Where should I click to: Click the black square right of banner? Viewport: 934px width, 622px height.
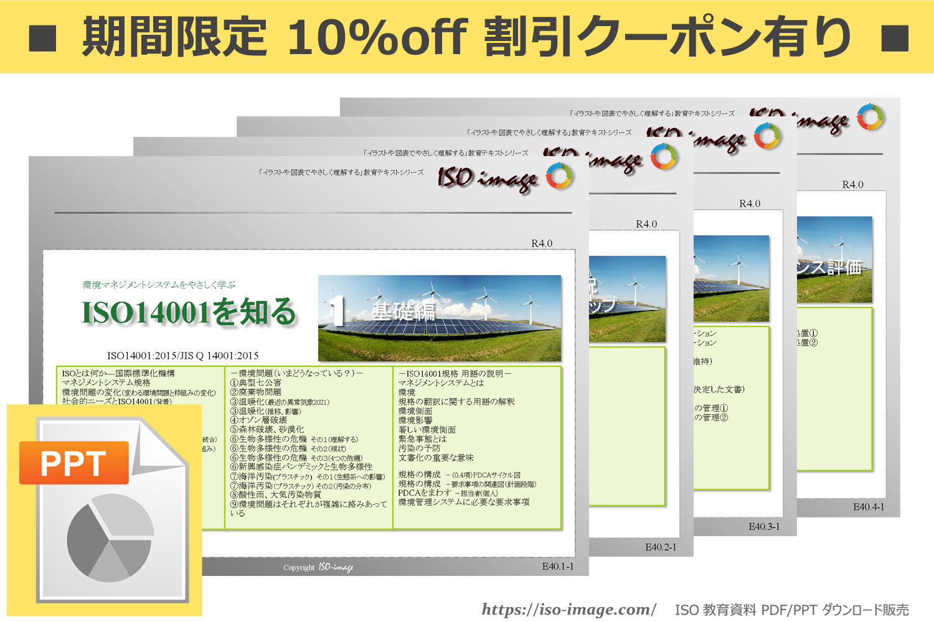click(x=895, y=38)
